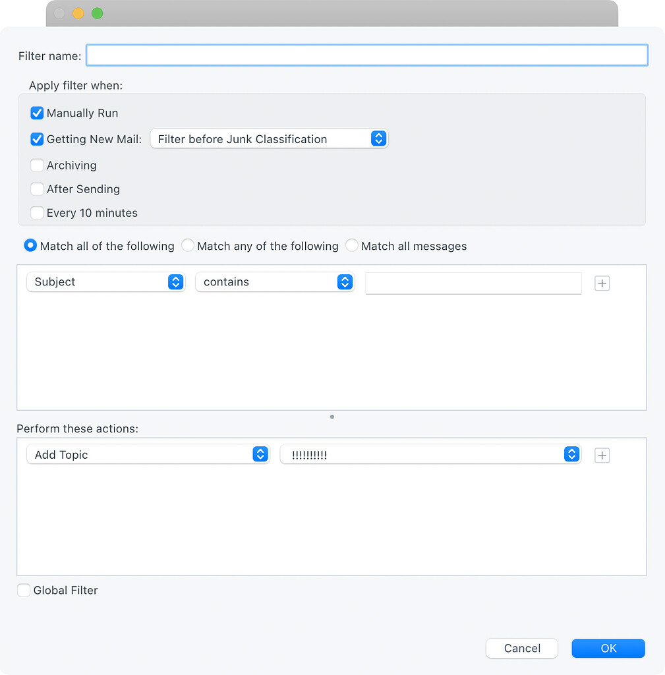Add another action using the plus icon

(601, 455)
